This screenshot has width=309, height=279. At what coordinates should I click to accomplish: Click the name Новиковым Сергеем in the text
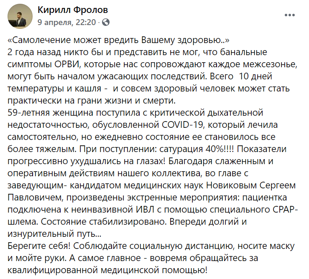(x=251, y=185)
